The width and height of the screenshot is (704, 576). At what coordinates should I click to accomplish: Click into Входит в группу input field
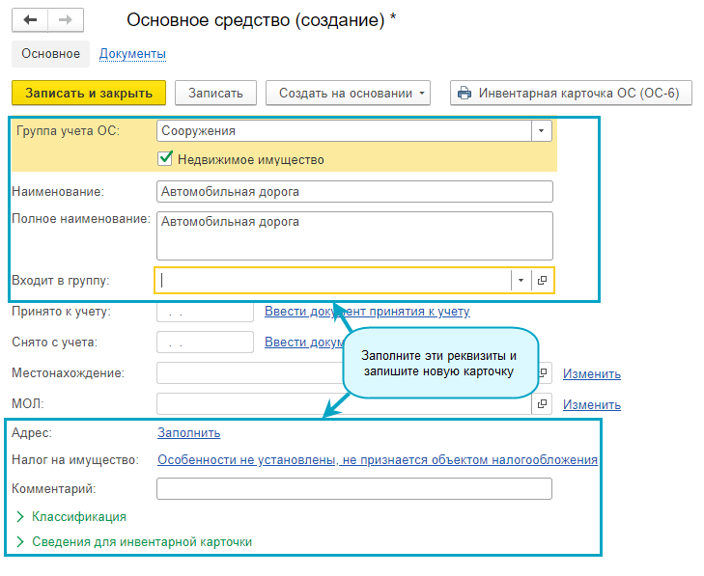[333, 281]
